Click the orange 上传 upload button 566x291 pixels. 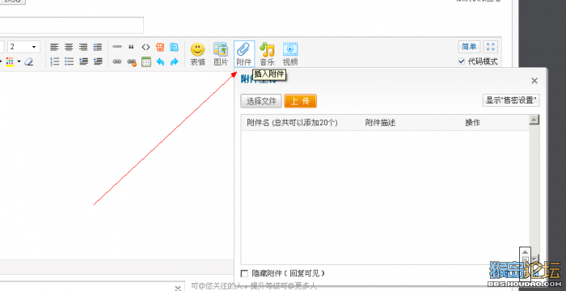click(300, 101)
